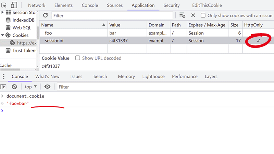Image resolution: width=274 pixels, height=154 pixels.
Task: Click the c4f31337 text under Cookie Value
Action: click(51, 66)
